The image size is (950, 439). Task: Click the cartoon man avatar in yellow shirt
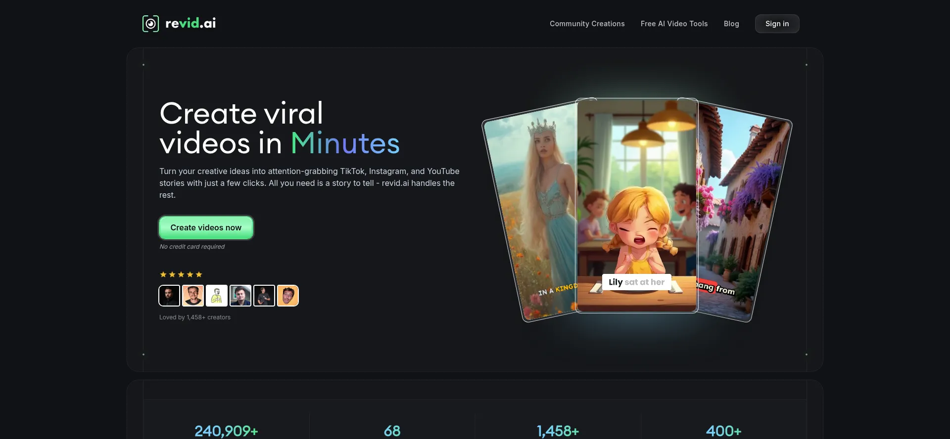pos(217,296)
